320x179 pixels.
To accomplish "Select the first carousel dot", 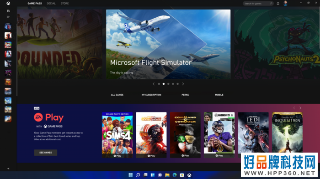I will click(x=159, y=84).
